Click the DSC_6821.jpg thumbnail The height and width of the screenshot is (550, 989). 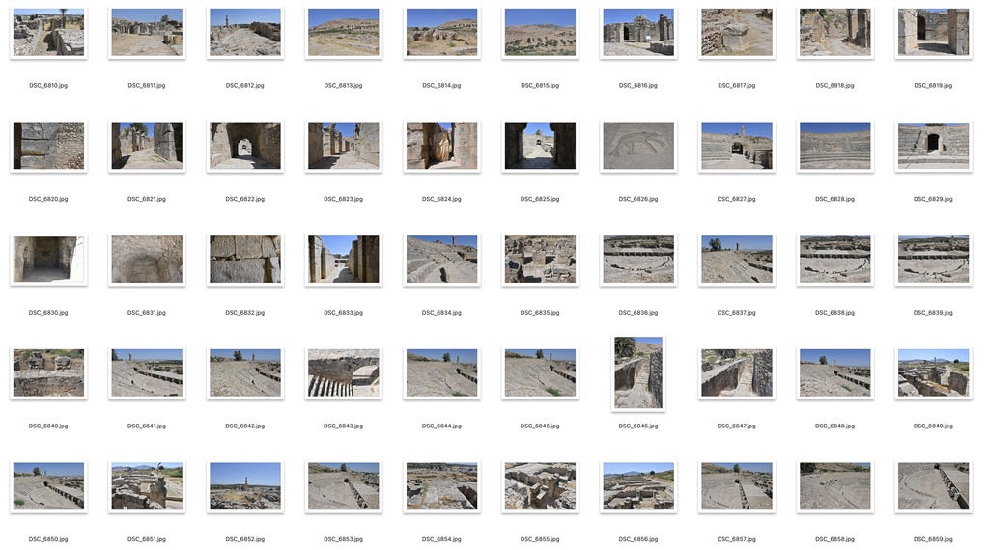(x=147, y=146)
